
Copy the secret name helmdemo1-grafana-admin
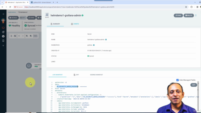click(106, 40)
